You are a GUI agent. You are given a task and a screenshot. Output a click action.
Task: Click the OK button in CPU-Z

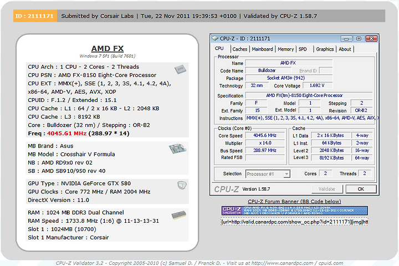coord(361,189)
